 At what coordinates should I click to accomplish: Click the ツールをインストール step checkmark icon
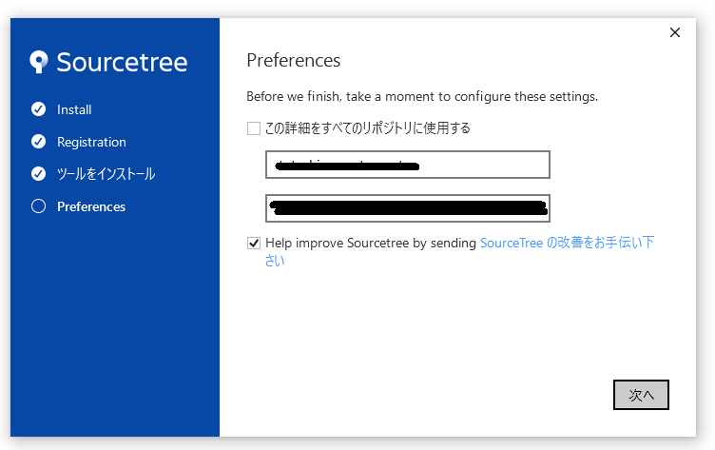pyautogui.click(x=39, y=174)
